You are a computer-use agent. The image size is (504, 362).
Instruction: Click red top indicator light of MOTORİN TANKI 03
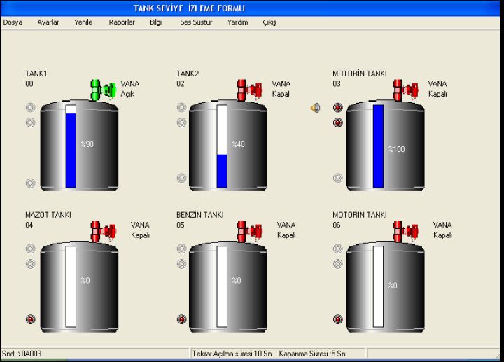338,108
